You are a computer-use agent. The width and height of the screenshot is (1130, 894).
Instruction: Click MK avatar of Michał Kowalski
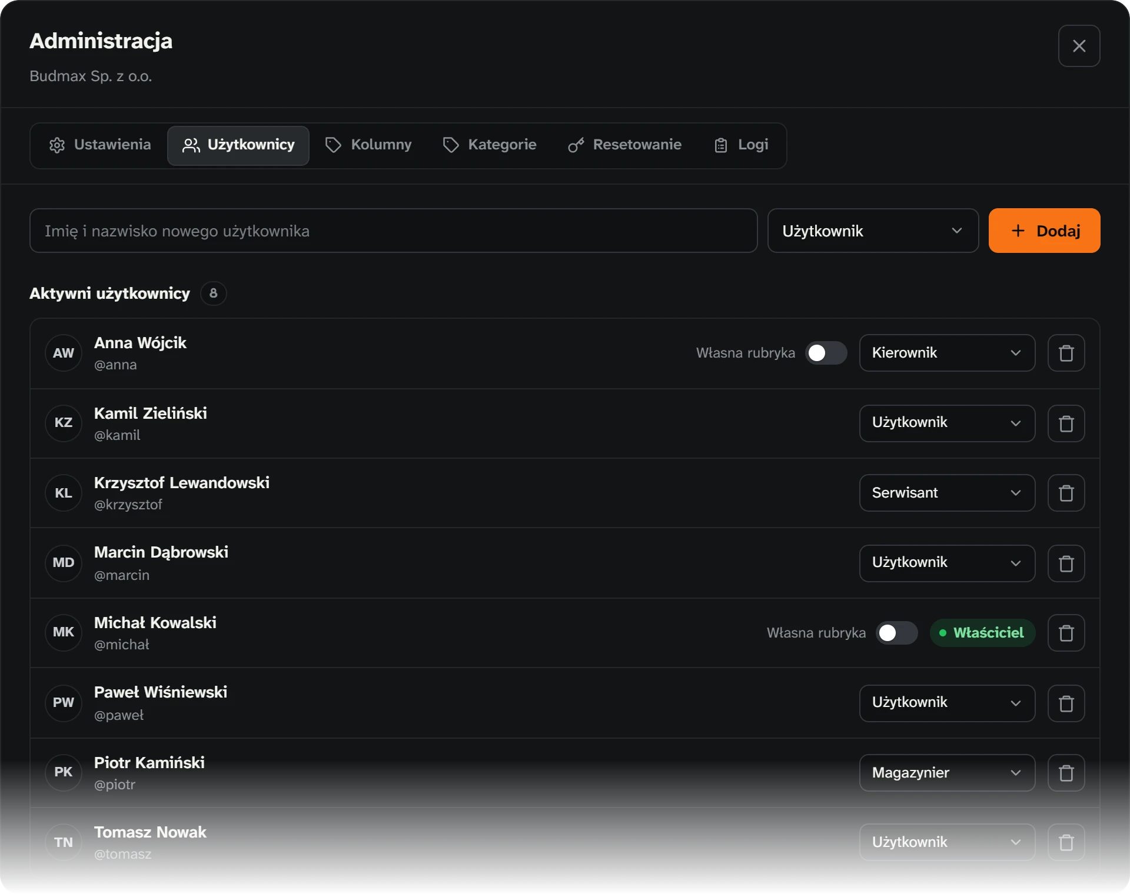[x=64, y=632]
